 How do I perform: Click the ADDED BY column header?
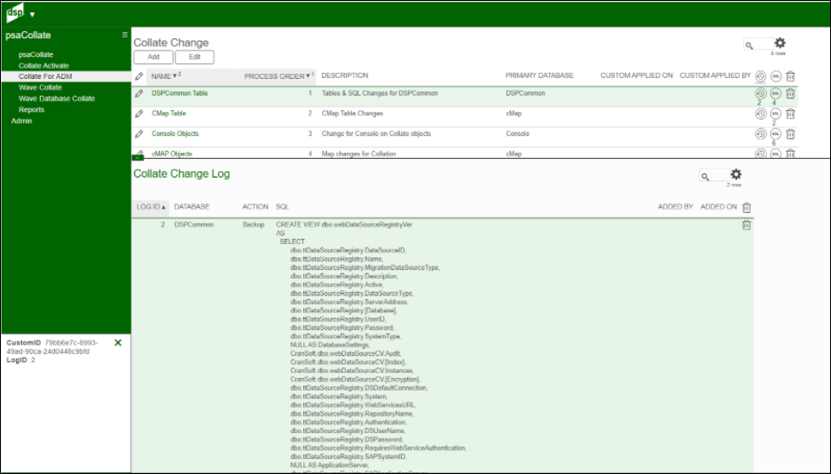tap(675, 207)
